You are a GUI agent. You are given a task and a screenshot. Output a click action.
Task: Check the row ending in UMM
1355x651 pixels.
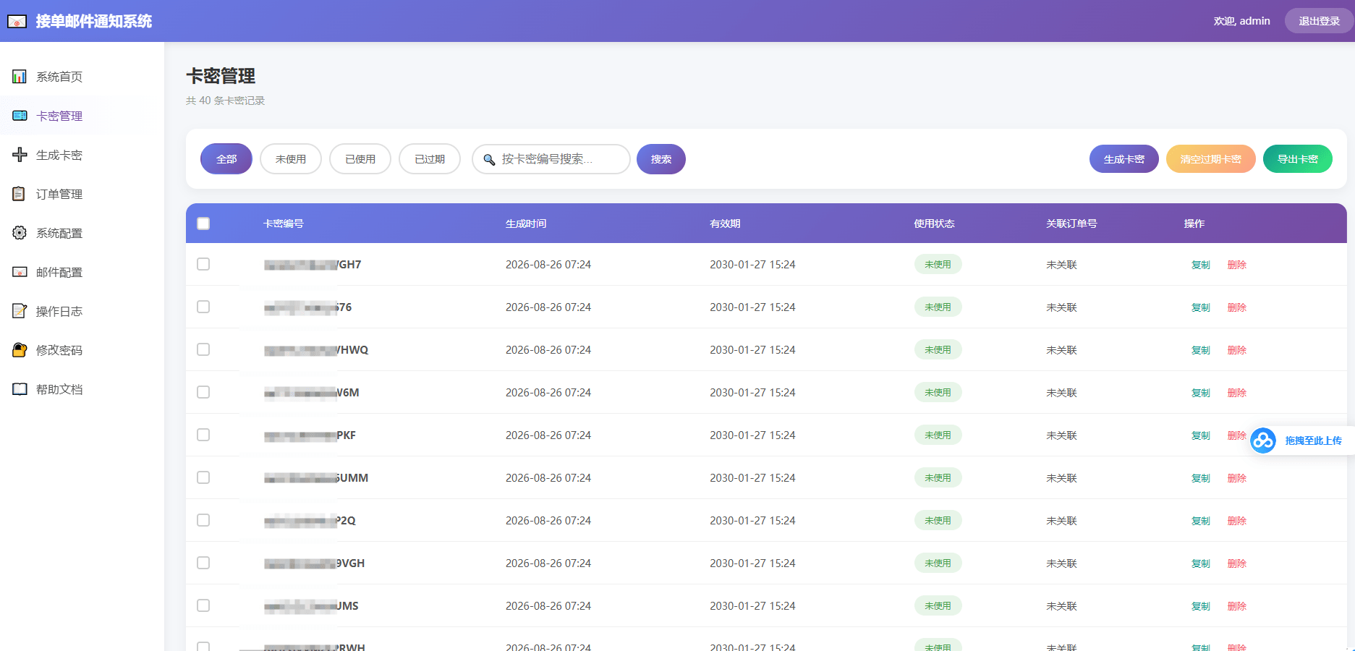[x=203, y=477]
